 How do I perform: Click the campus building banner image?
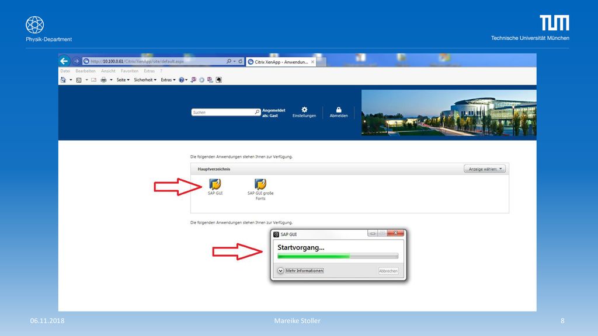[449, 113]
